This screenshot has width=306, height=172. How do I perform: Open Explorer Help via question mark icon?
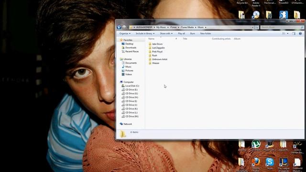pyautogui.click(x=300, y=33)
